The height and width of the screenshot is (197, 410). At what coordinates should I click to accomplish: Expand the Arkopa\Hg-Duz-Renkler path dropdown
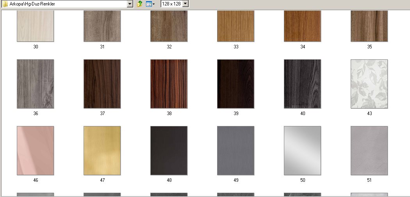coord(130,4)
